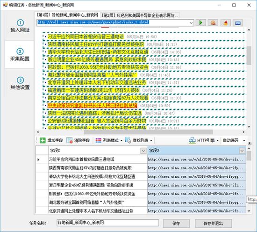This screenshot has height=232, width=257.
Task: Click the 清除字段 clear field label
Action: pyautogui.click(x=82, y=140)
